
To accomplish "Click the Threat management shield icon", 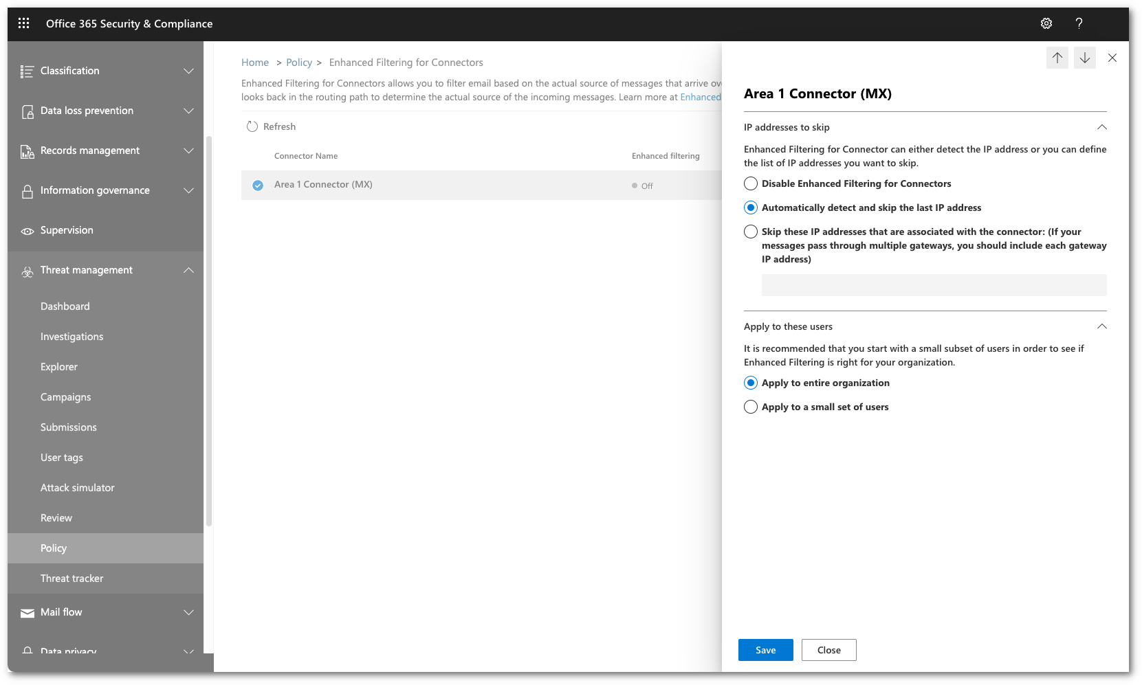I will point(27,271).
